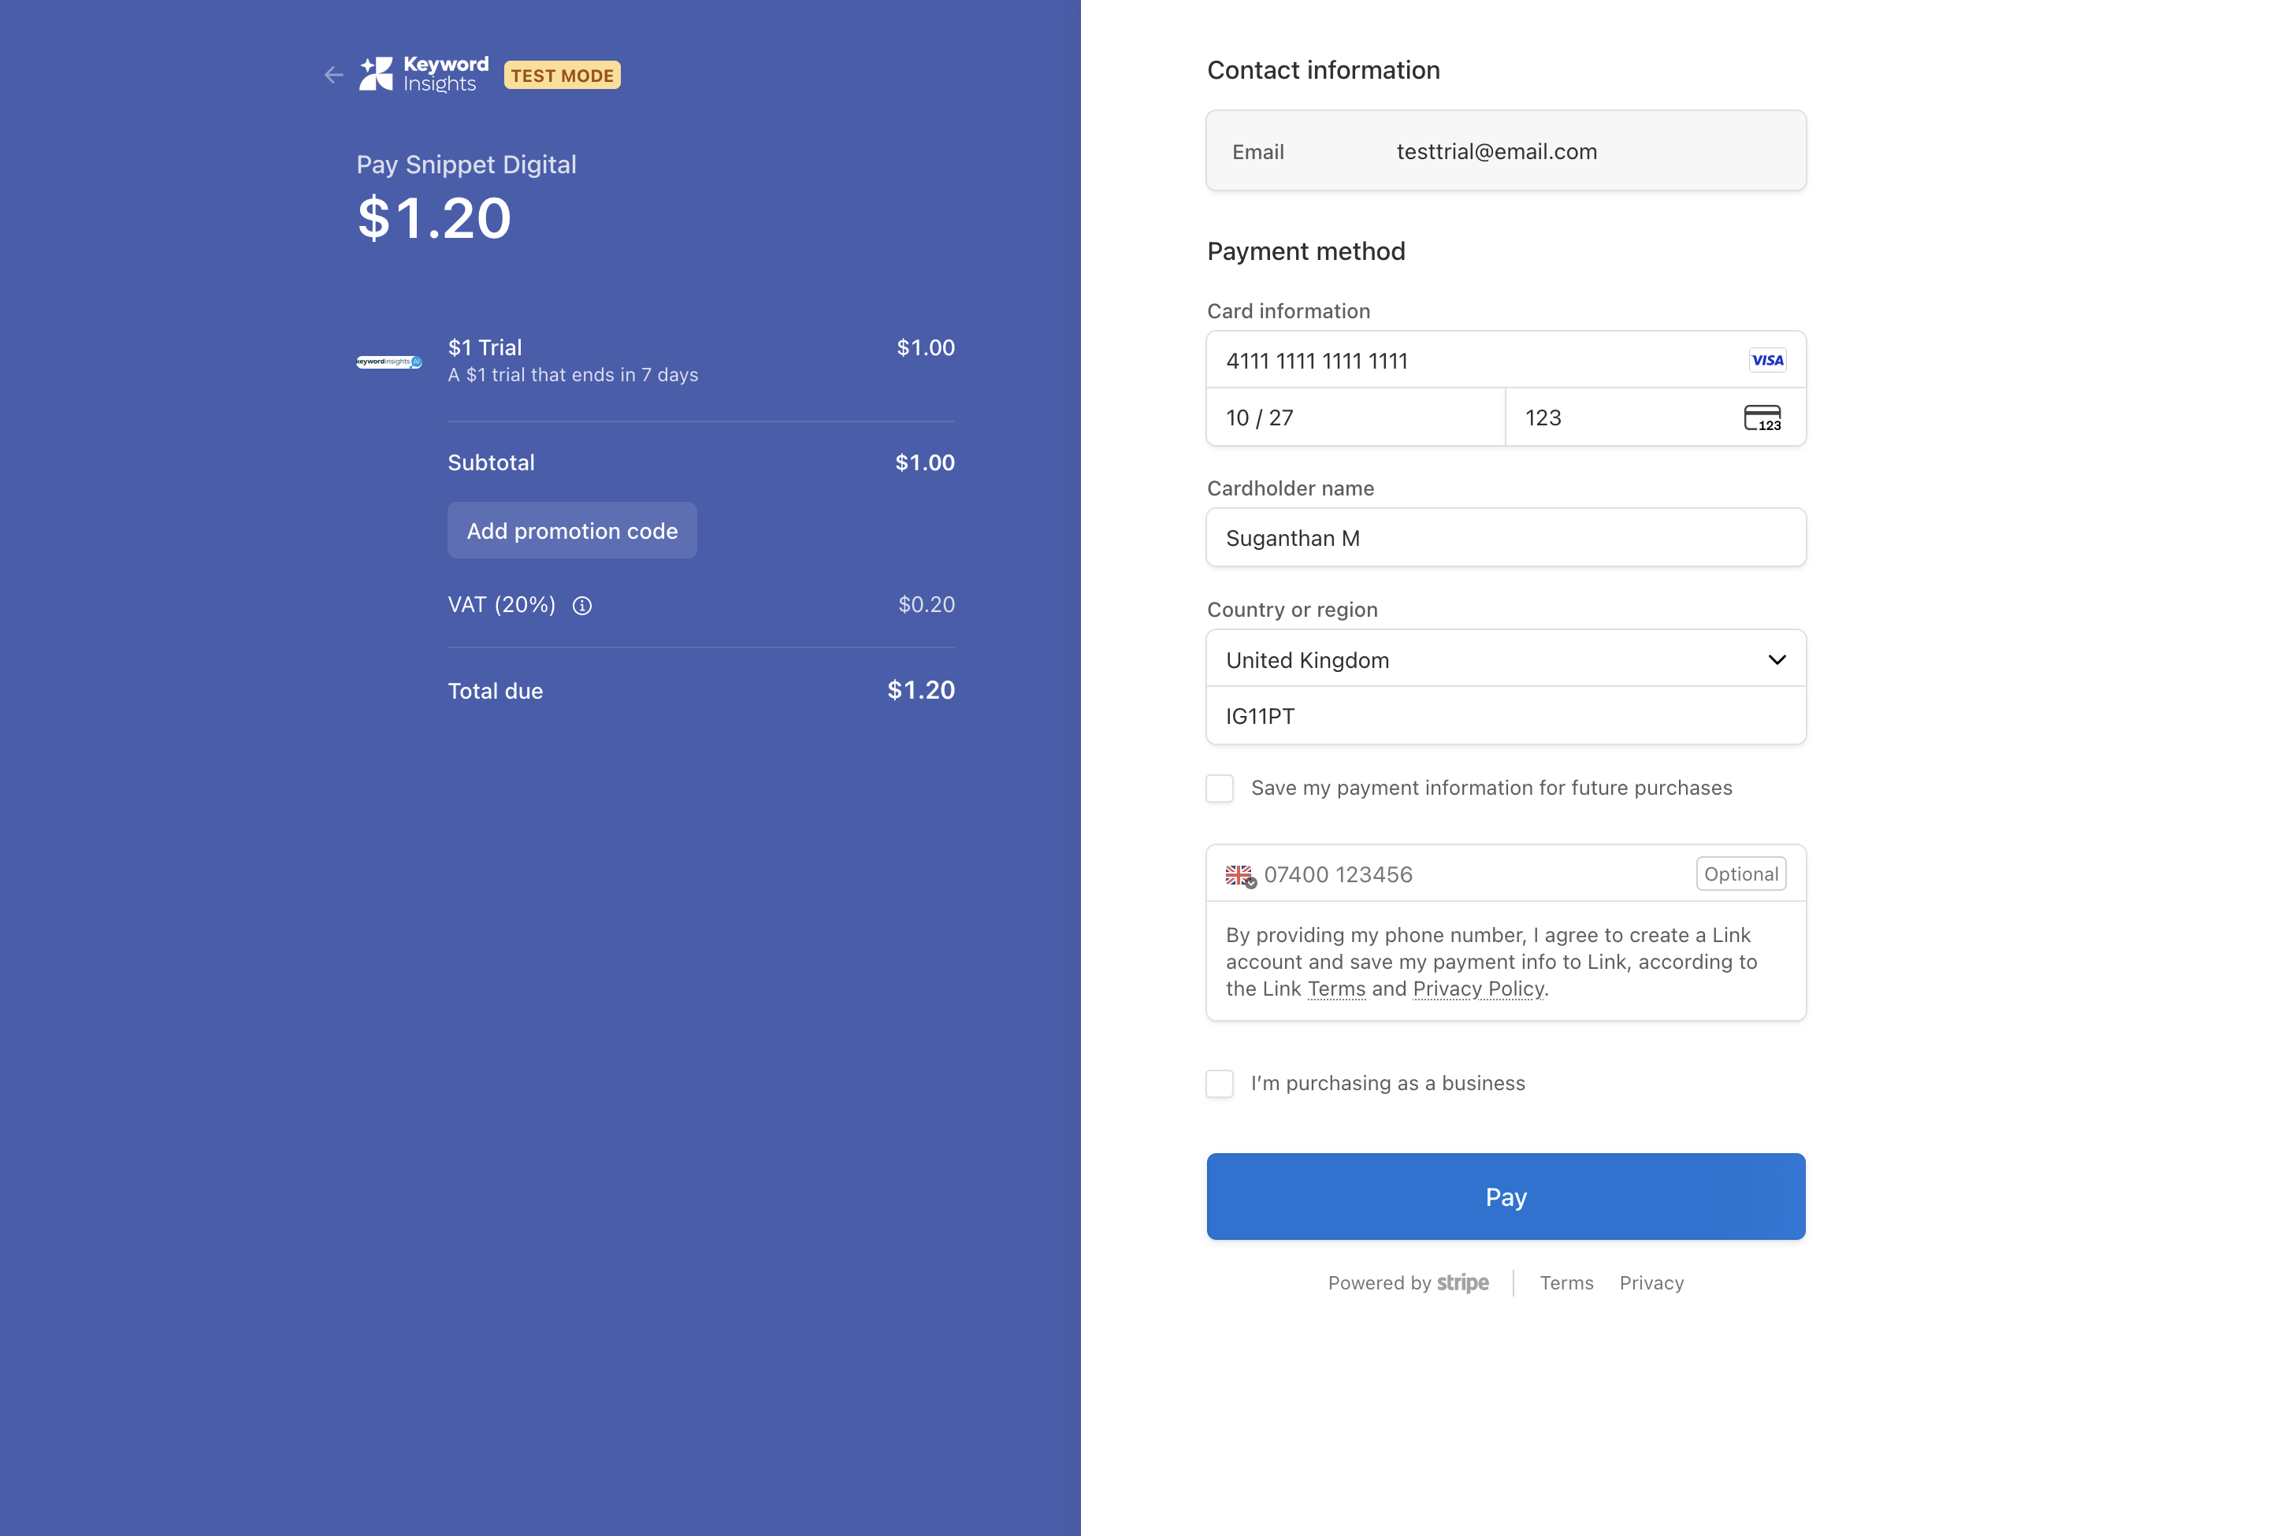
Task: Click the footer Privacy link
Action: coord(1651,1283)
